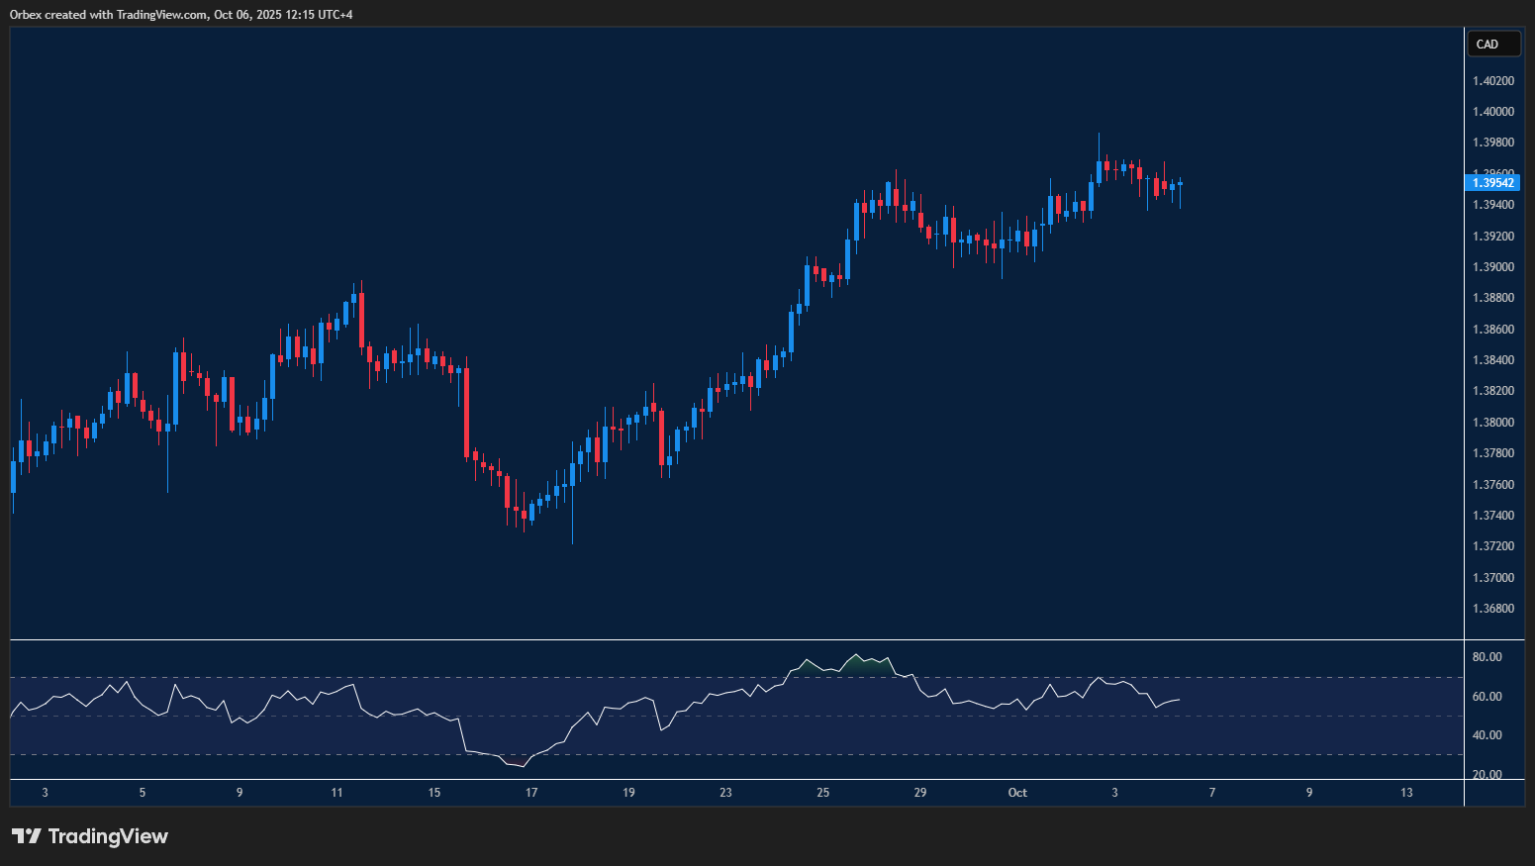This screenshot has width=1535, height=866.
Task: Click the 13 date on time axis
Action: pos(1406,793)
